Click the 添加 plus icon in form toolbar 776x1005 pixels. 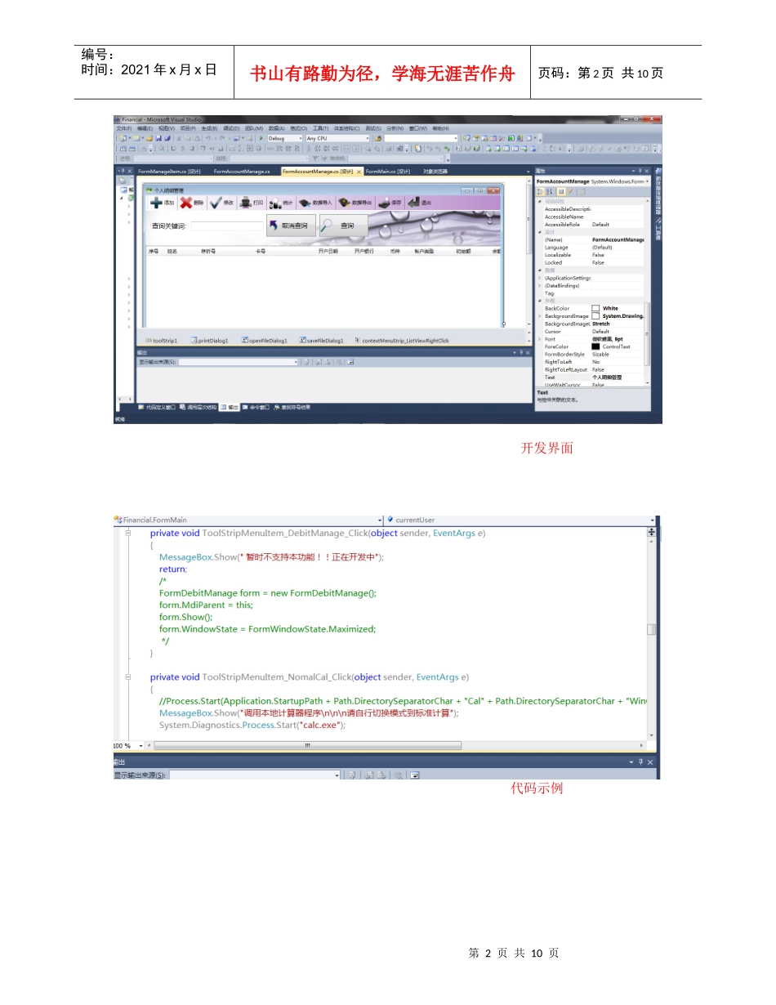click(x=155, y=202)
